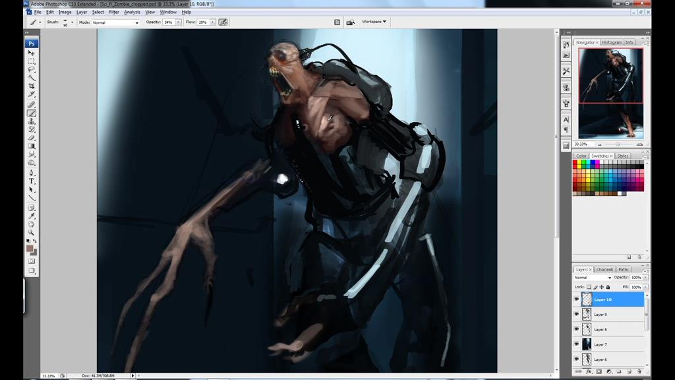Hide Layer 10 visibility eye
This screenshot has height=380, width=675.
[576, 299]
